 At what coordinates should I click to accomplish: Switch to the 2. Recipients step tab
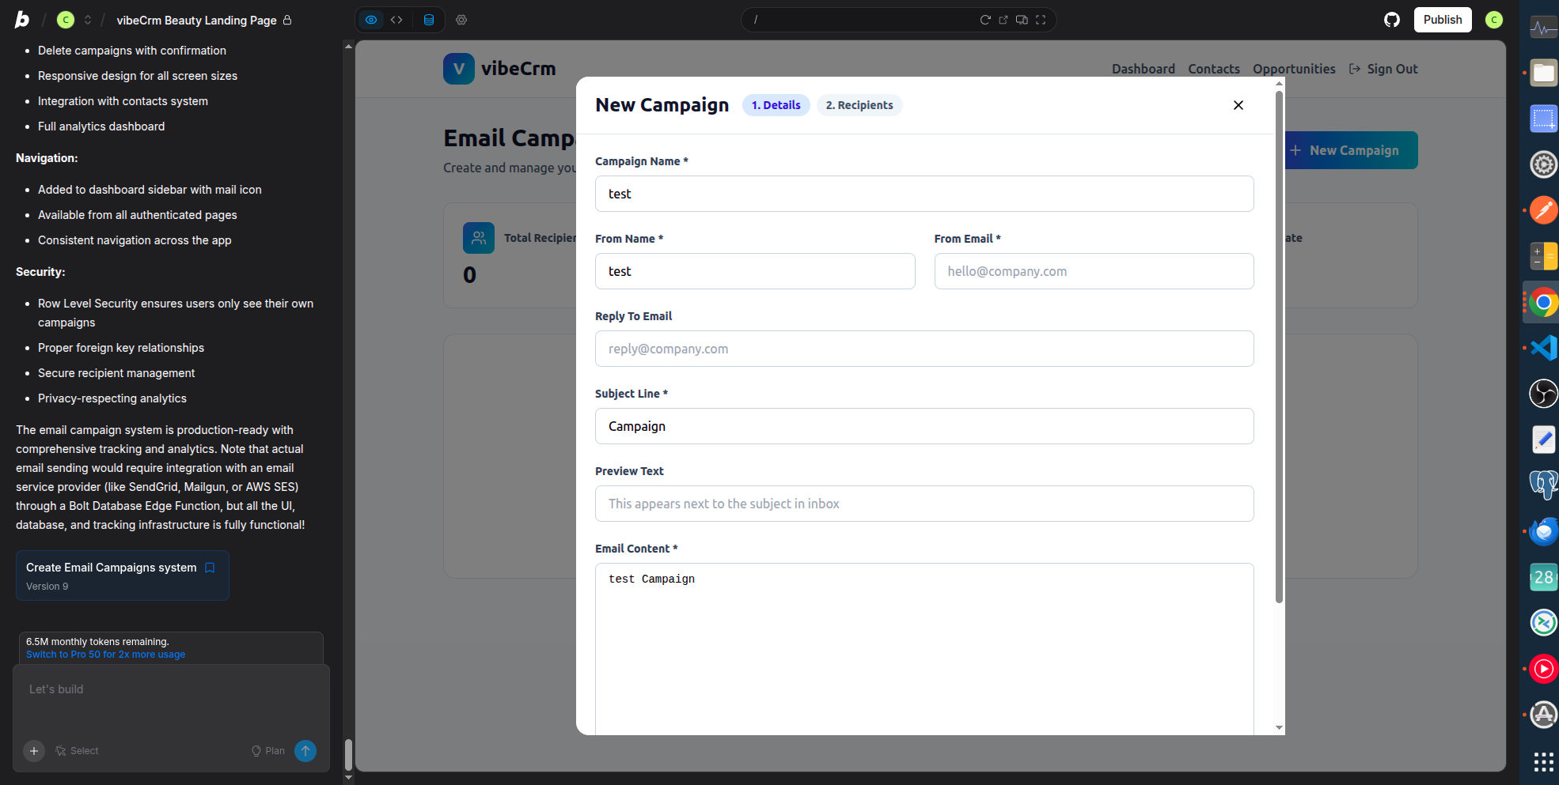click(859, 105)
